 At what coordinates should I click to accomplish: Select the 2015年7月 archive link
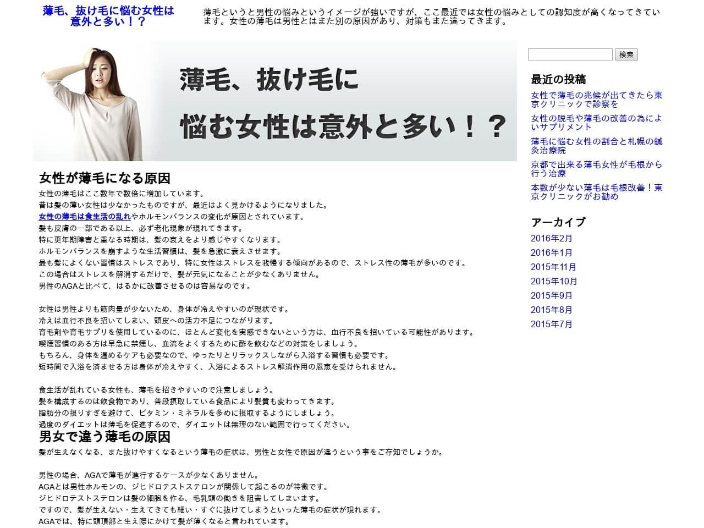[551, 324]
